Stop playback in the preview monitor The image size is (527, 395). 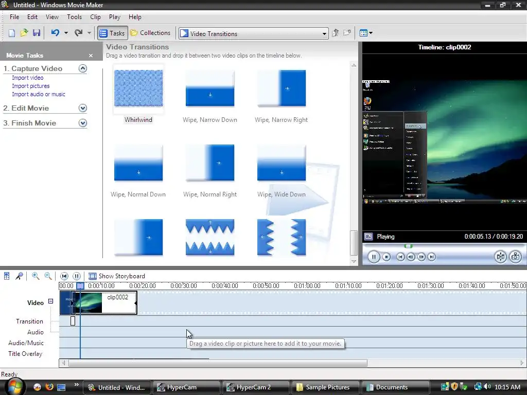tap(387, 257)
